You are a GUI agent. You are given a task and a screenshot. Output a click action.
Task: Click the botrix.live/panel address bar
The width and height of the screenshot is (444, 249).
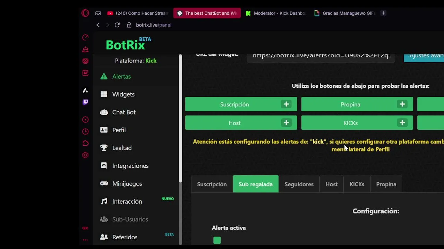point(154,25)
